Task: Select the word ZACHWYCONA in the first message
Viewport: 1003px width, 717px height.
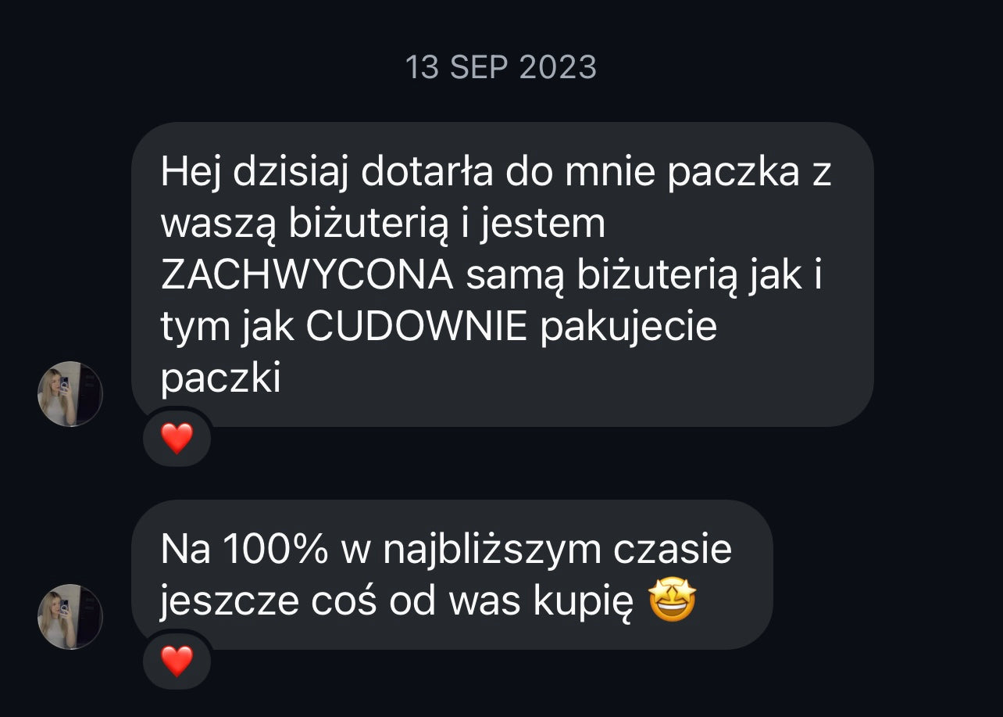Action: (x=308, y=275)
